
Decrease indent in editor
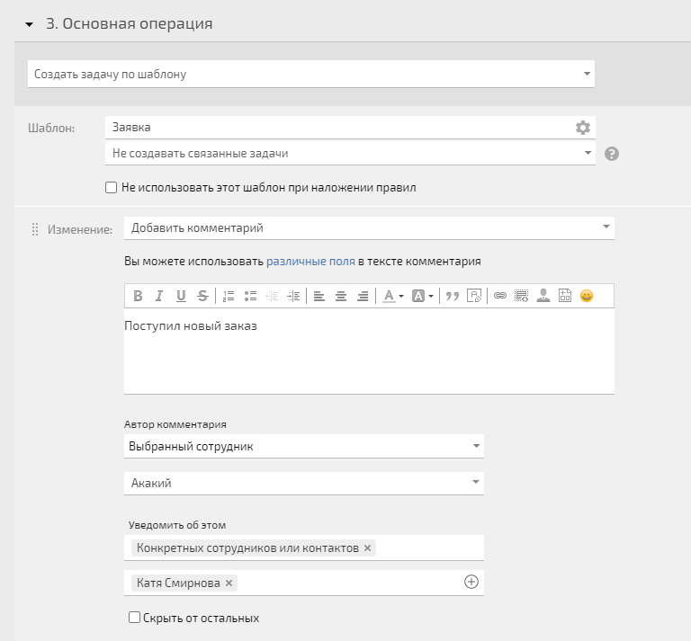pyautogui.click(x=272, y=296)
